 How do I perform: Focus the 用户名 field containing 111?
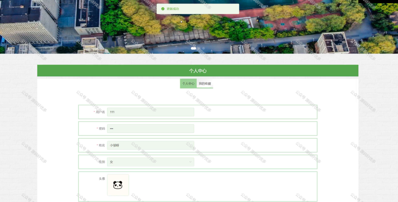[150, 112]
